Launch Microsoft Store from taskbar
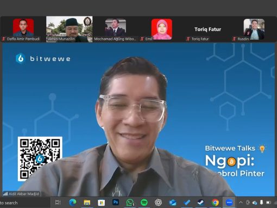 pos(101,203)
